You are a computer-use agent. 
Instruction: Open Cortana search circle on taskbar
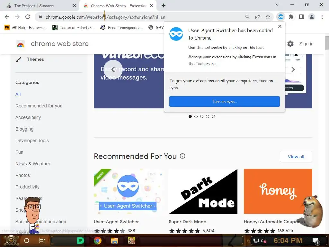(x=27, y=241)
